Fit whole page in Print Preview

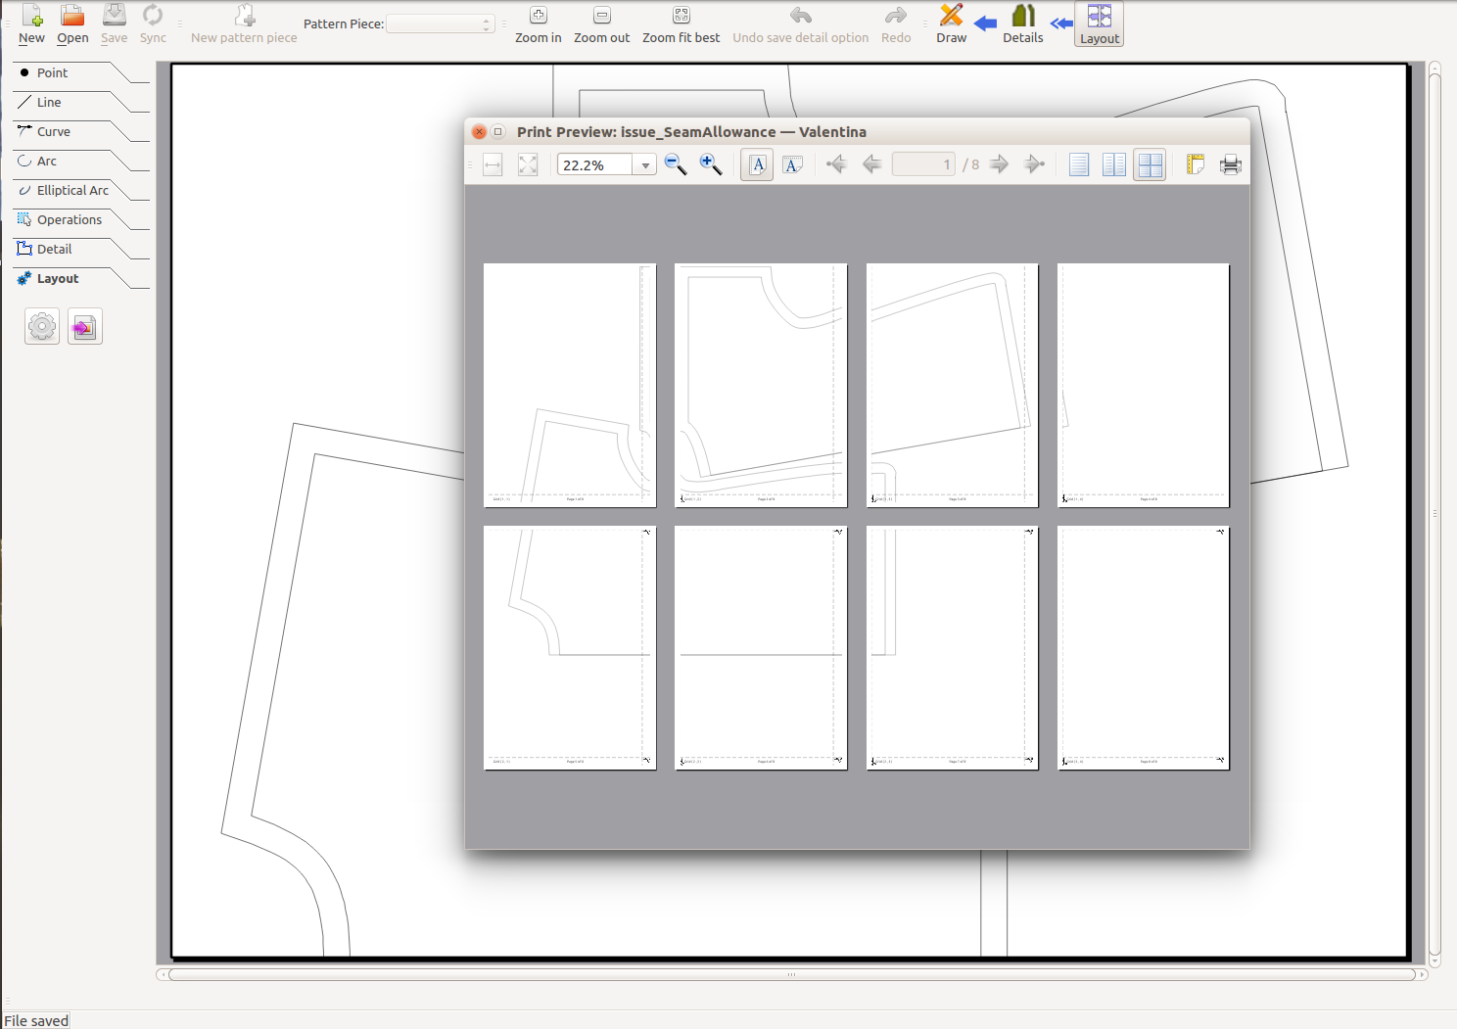528,165
